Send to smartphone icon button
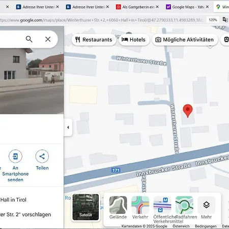 click(x=15, y=156)
